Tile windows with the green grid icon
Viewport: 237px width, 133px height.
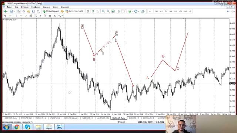tap(113, 11)
